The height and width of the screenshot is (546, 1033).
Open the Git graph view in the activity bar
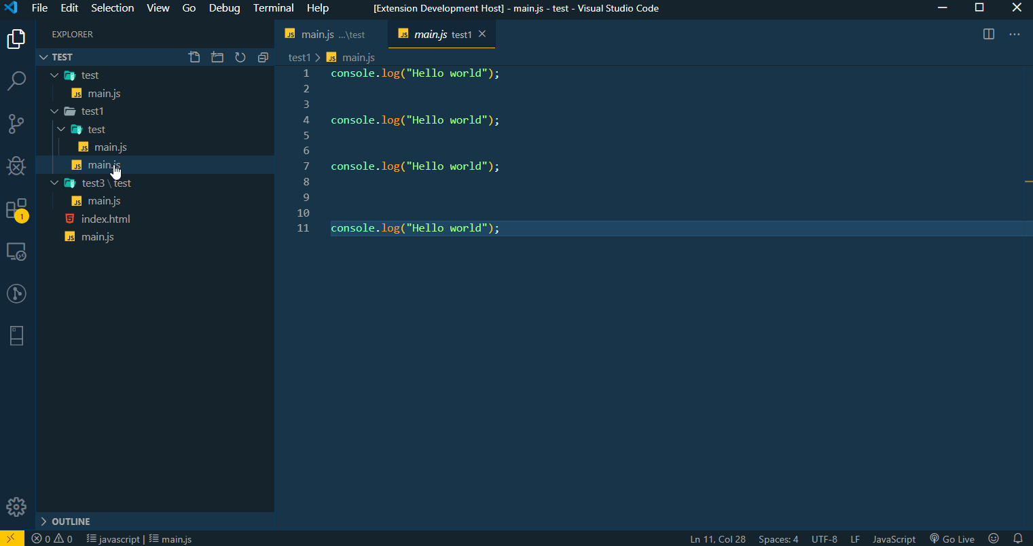[x=16, y=293]
